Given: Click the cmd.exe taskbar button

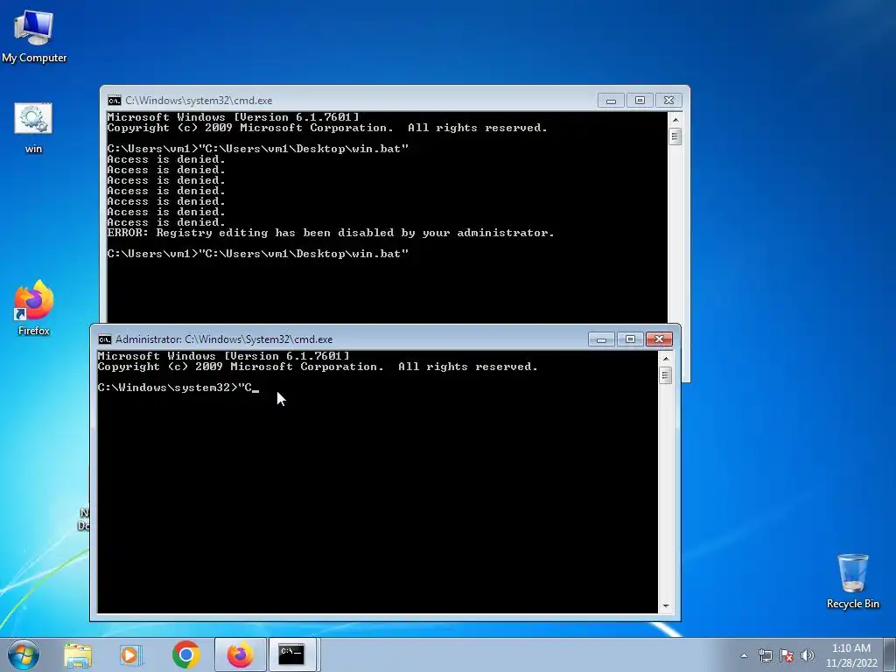Looking at the screenshot, I should [x=292, y=654].
